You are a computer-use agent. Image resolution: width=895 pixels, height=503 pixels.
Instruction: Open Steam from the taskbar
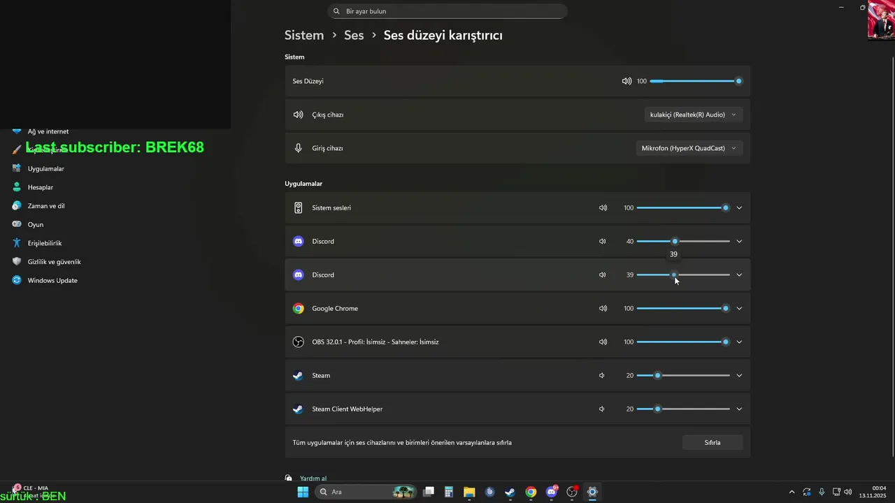pos(510,492)
